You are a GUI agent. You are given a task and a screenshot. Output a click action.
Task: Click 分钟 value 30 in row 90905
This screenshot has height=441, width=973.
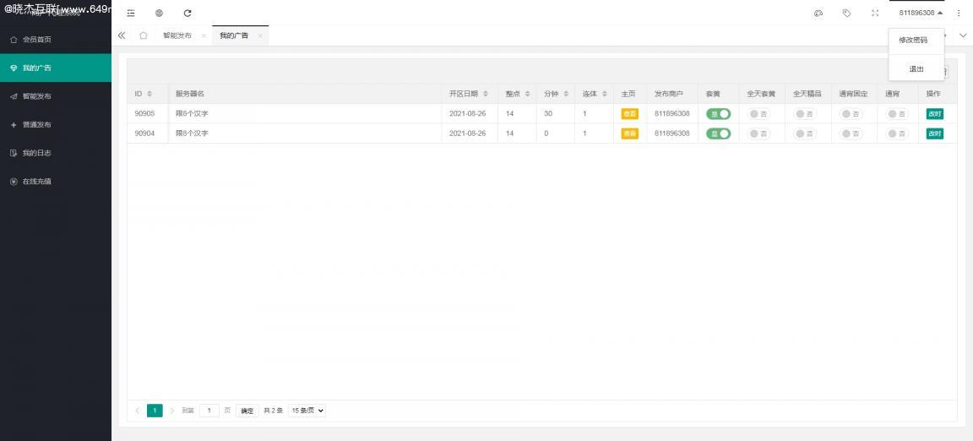[548, 114]
